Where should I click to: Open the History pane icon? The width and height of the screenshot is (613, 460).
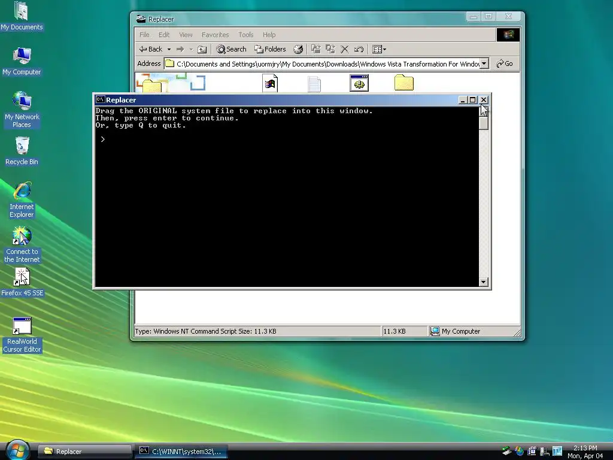click(x=298, y=49)
